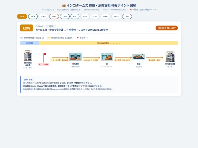Click the blue SHIPPER負担 legend swatch
The image size is (198, 148).
point(22,38)
